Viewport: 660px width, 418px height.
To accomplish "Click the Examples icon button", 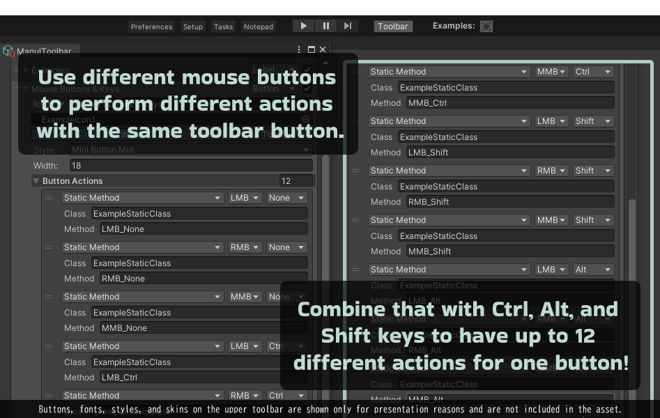I will point(486,26).
